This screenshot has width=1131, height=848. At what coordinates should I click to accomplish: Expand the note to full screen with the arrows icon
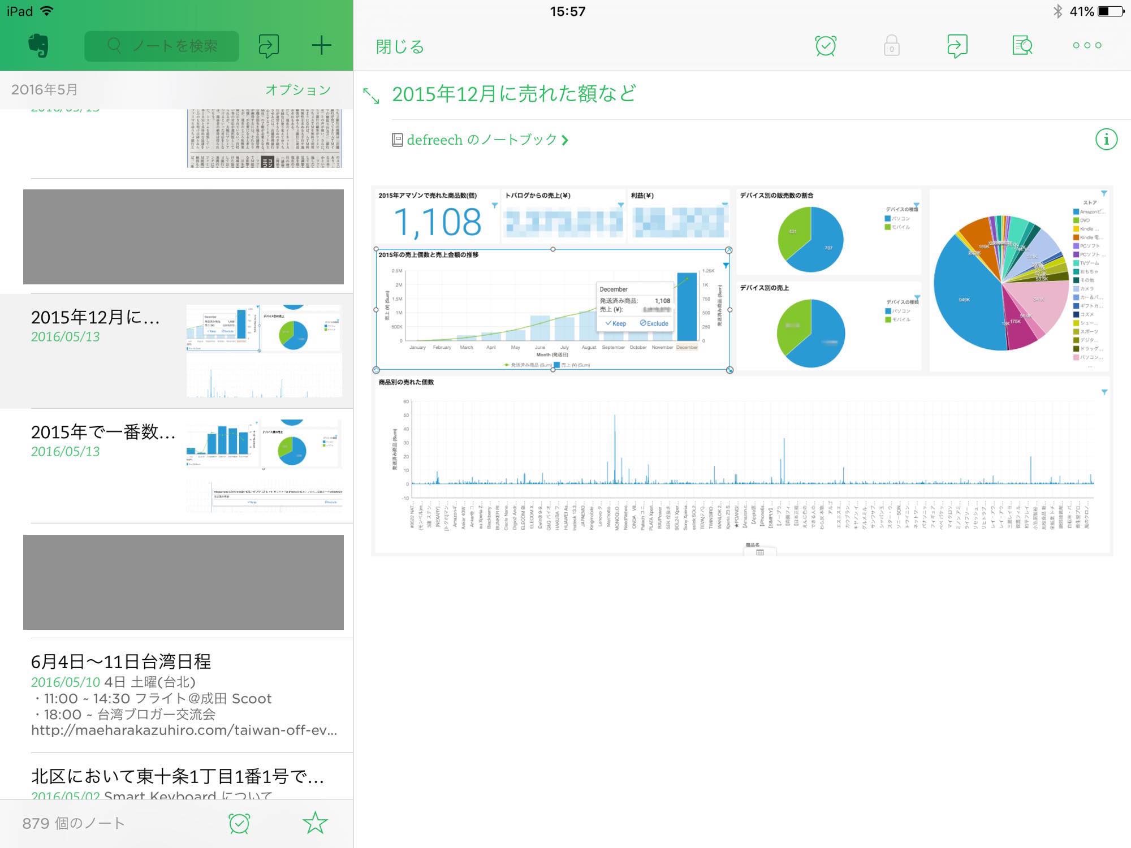[x=371, y=96]
